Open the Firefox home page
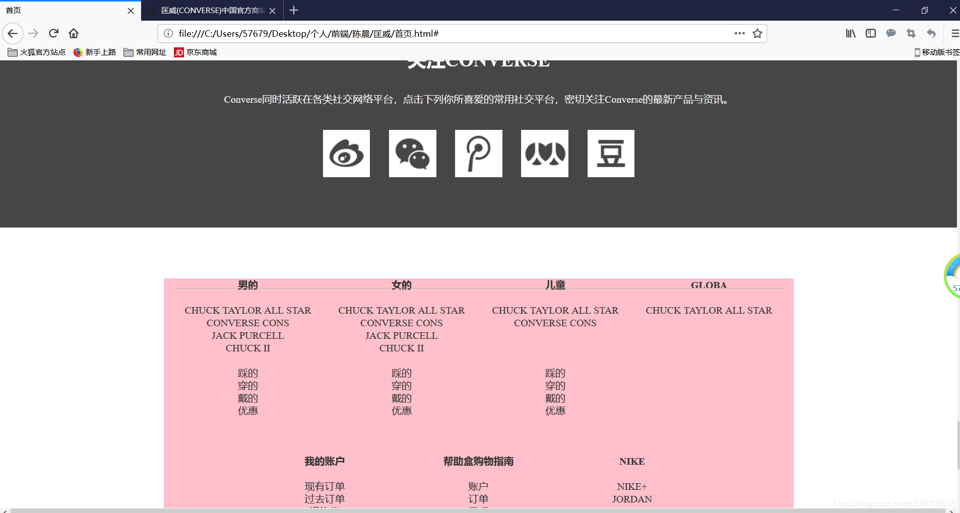The width and height of the screenshot is (960, 513). (74, 34)
